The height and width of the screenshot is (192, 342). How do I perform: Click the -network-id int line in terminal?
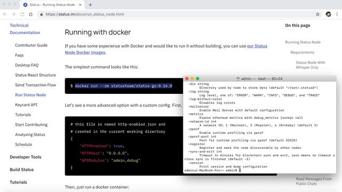point(202,122)
